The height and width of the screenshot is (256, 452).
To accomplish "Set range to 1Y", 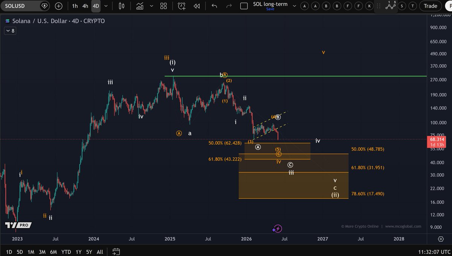I will click(x=79, y=251).
